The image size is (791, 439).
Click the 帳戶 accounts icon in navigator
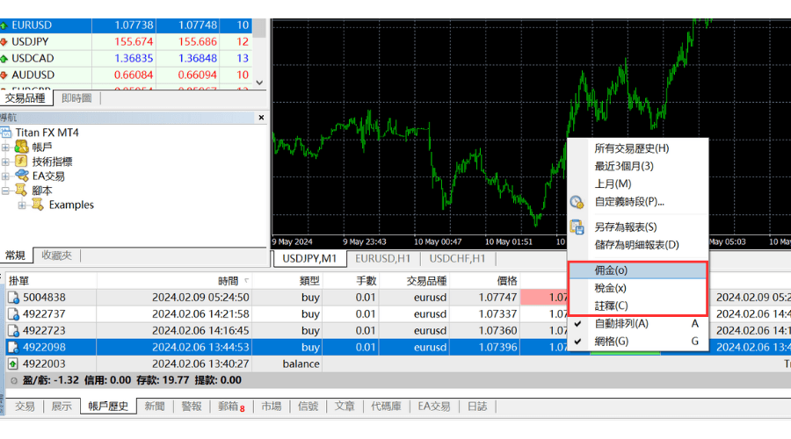click(x=21, y=147)
